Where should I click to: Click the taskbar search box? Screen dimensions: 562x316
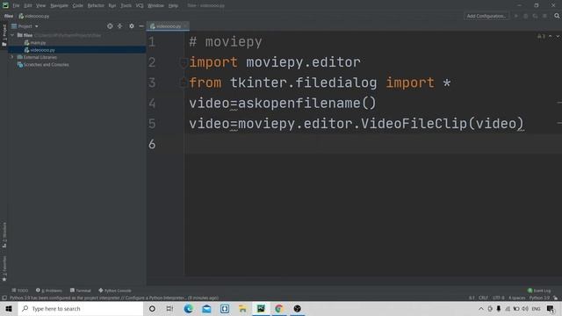pos(81,308)
